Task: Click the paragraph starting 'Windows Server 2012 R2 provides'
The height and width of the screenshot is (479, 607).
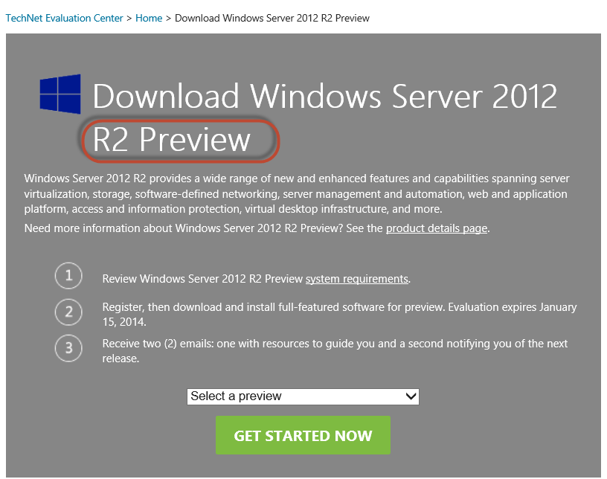Action: [x=297, y=193]
